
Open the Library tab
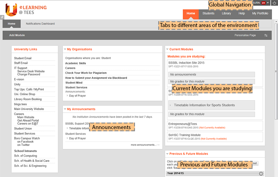[x=226, y=13]
